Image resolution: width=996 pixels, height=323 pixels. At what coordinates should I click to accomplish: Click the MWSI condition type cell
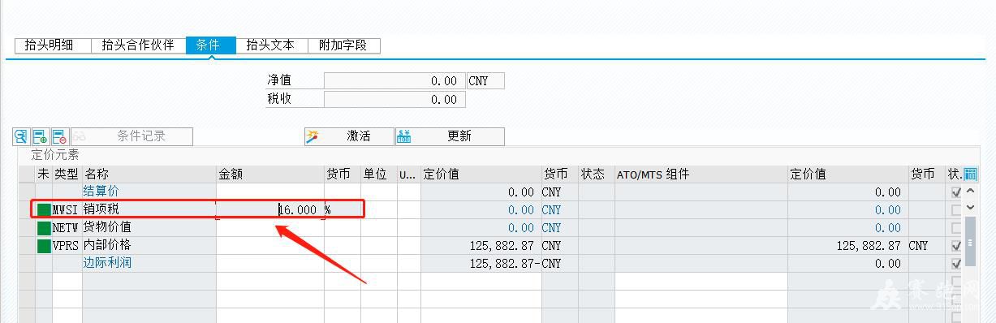click(x=67, y=209)
